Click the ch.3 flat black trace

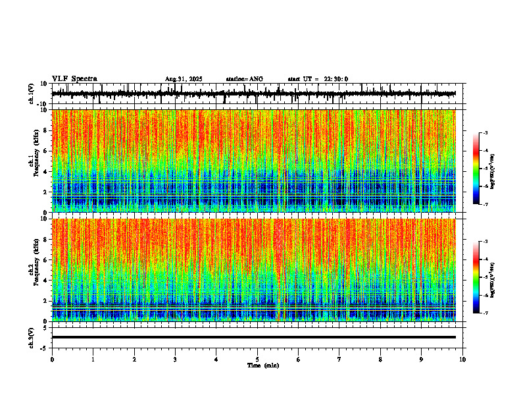[253, 337]
